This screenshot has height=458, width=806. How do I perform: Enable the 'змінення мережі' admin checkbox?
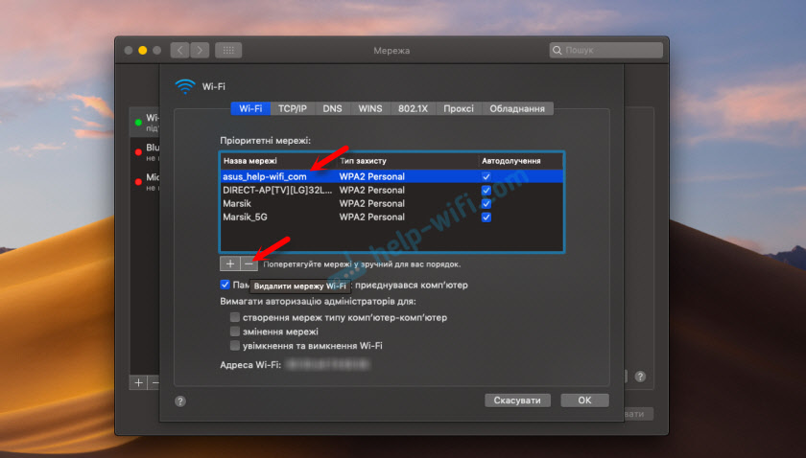(235, 332)
